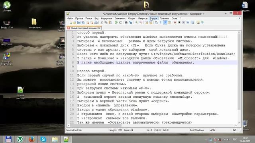Viewport: 255px width, 143px height.
Task: Toggle INS insert mode in status bar
Action: pyautogui.click(x=234, y=130)
